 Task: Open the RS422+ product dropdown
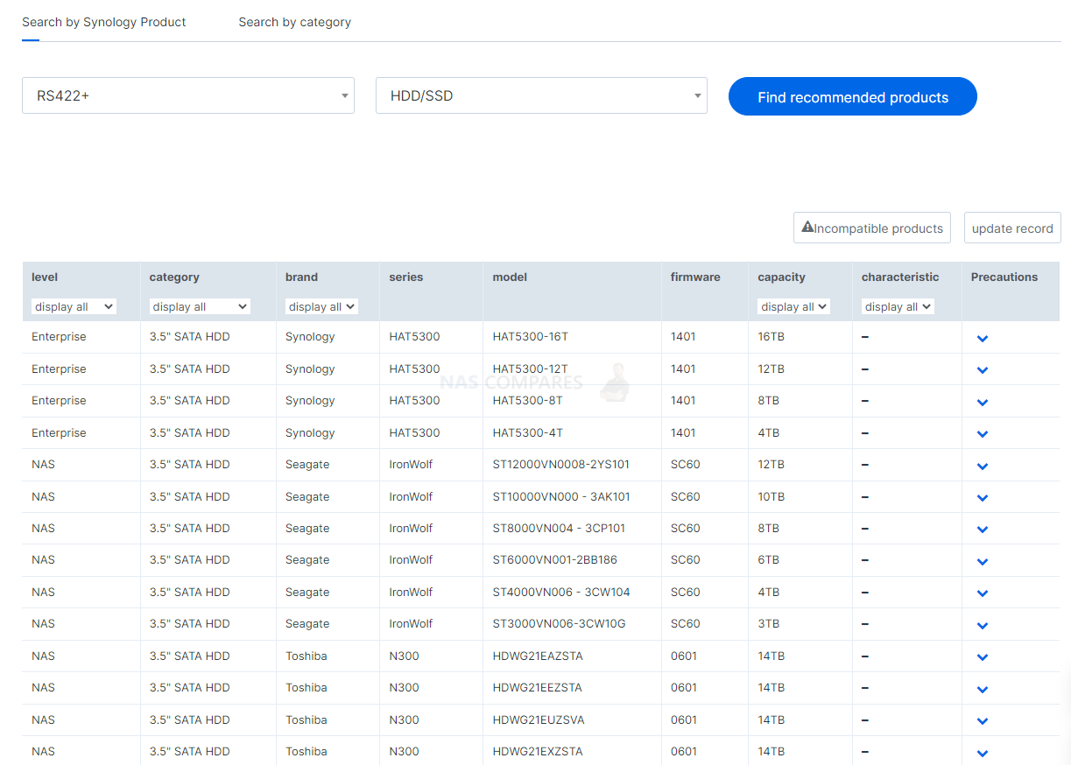point(188,95)
